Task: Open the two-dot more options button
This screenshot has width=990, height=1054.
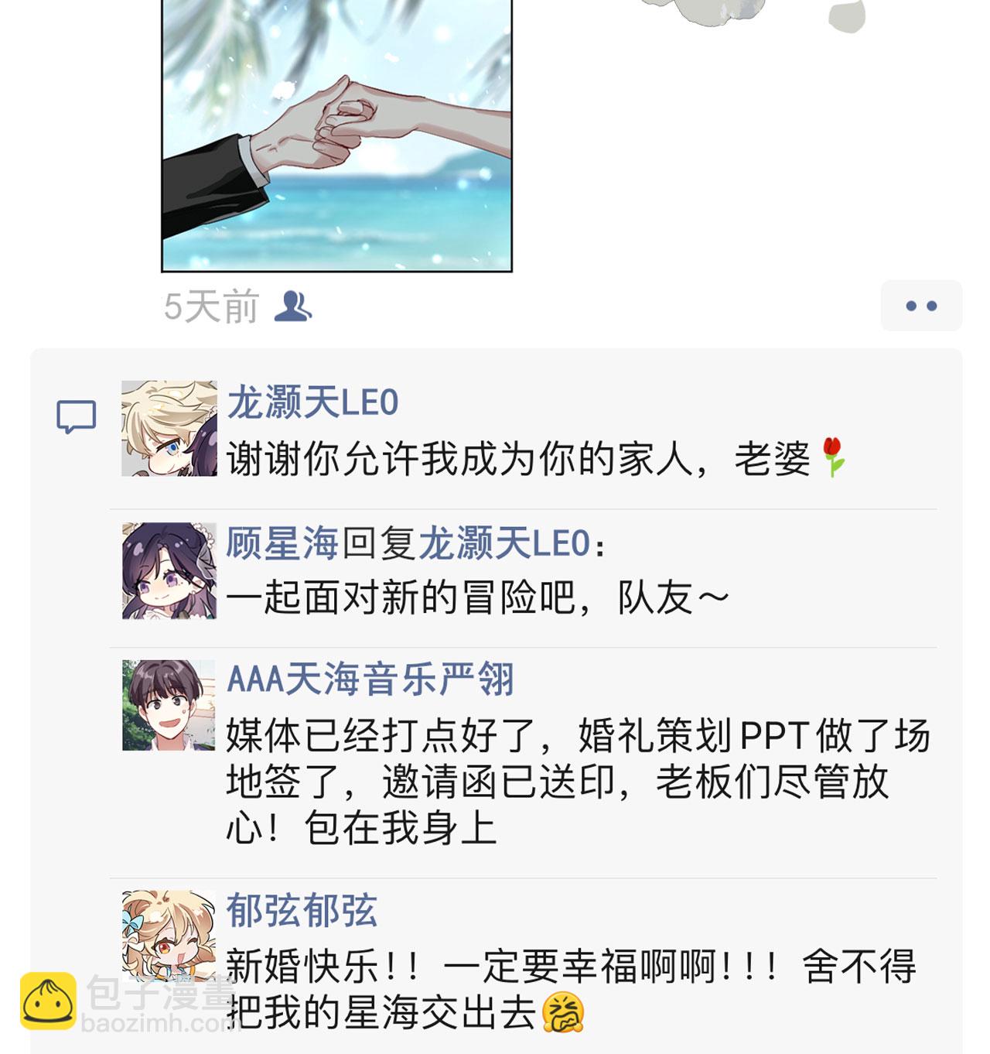Action: [x=921, y=306]
